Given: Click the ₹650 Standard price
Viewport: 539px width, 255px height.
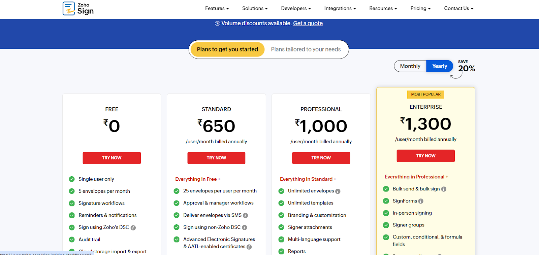Looking at the screenshot, I should point(216,126).
